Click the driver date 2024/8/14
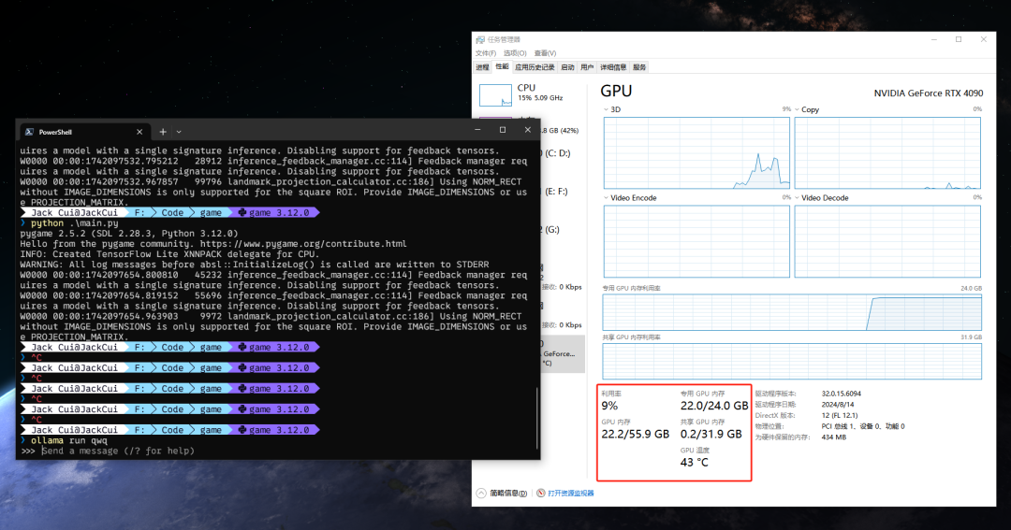 (838, 405)
